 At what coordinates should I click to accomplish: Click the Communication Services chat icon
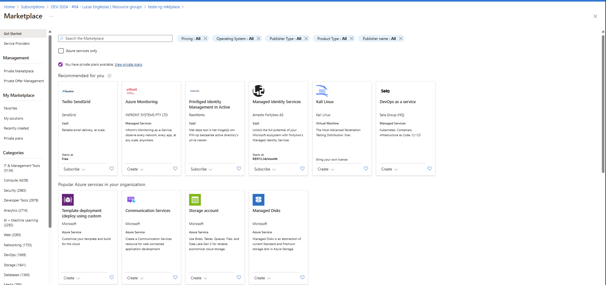[x=131, y=200]
